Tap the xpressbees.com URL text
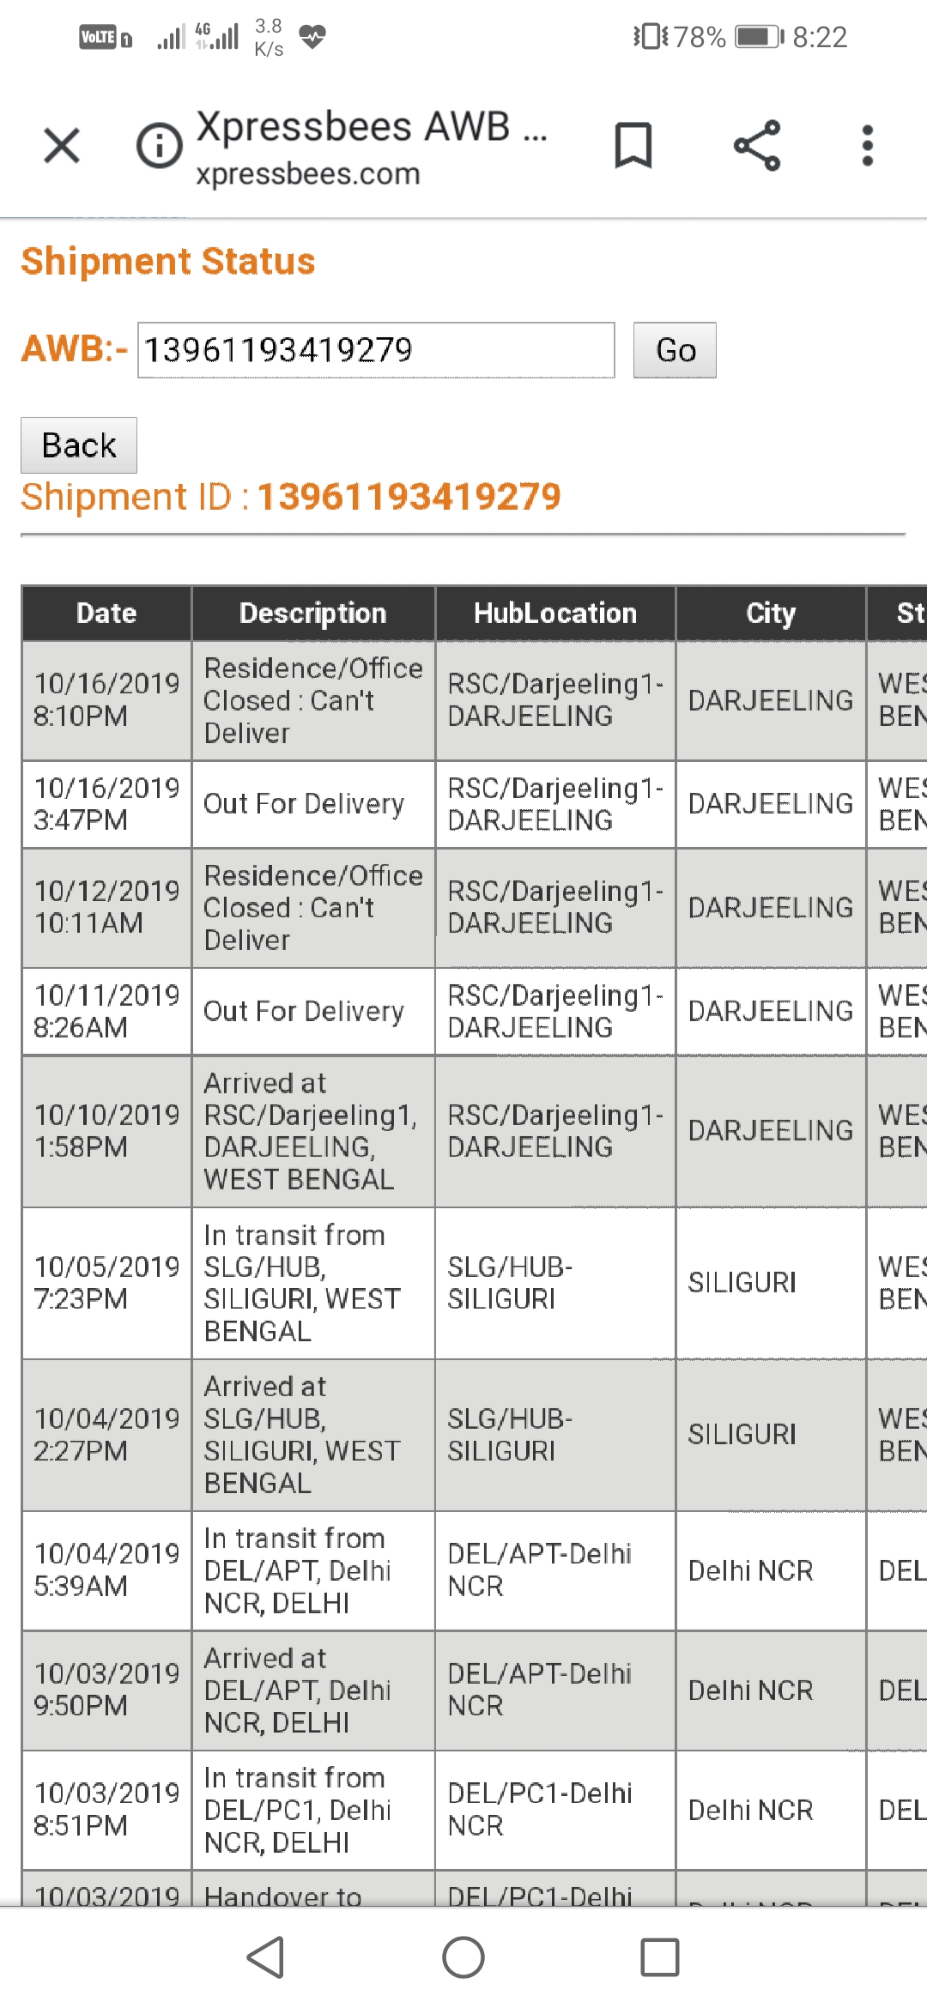Screen dimensions: 927x2008 coord(308,174)
